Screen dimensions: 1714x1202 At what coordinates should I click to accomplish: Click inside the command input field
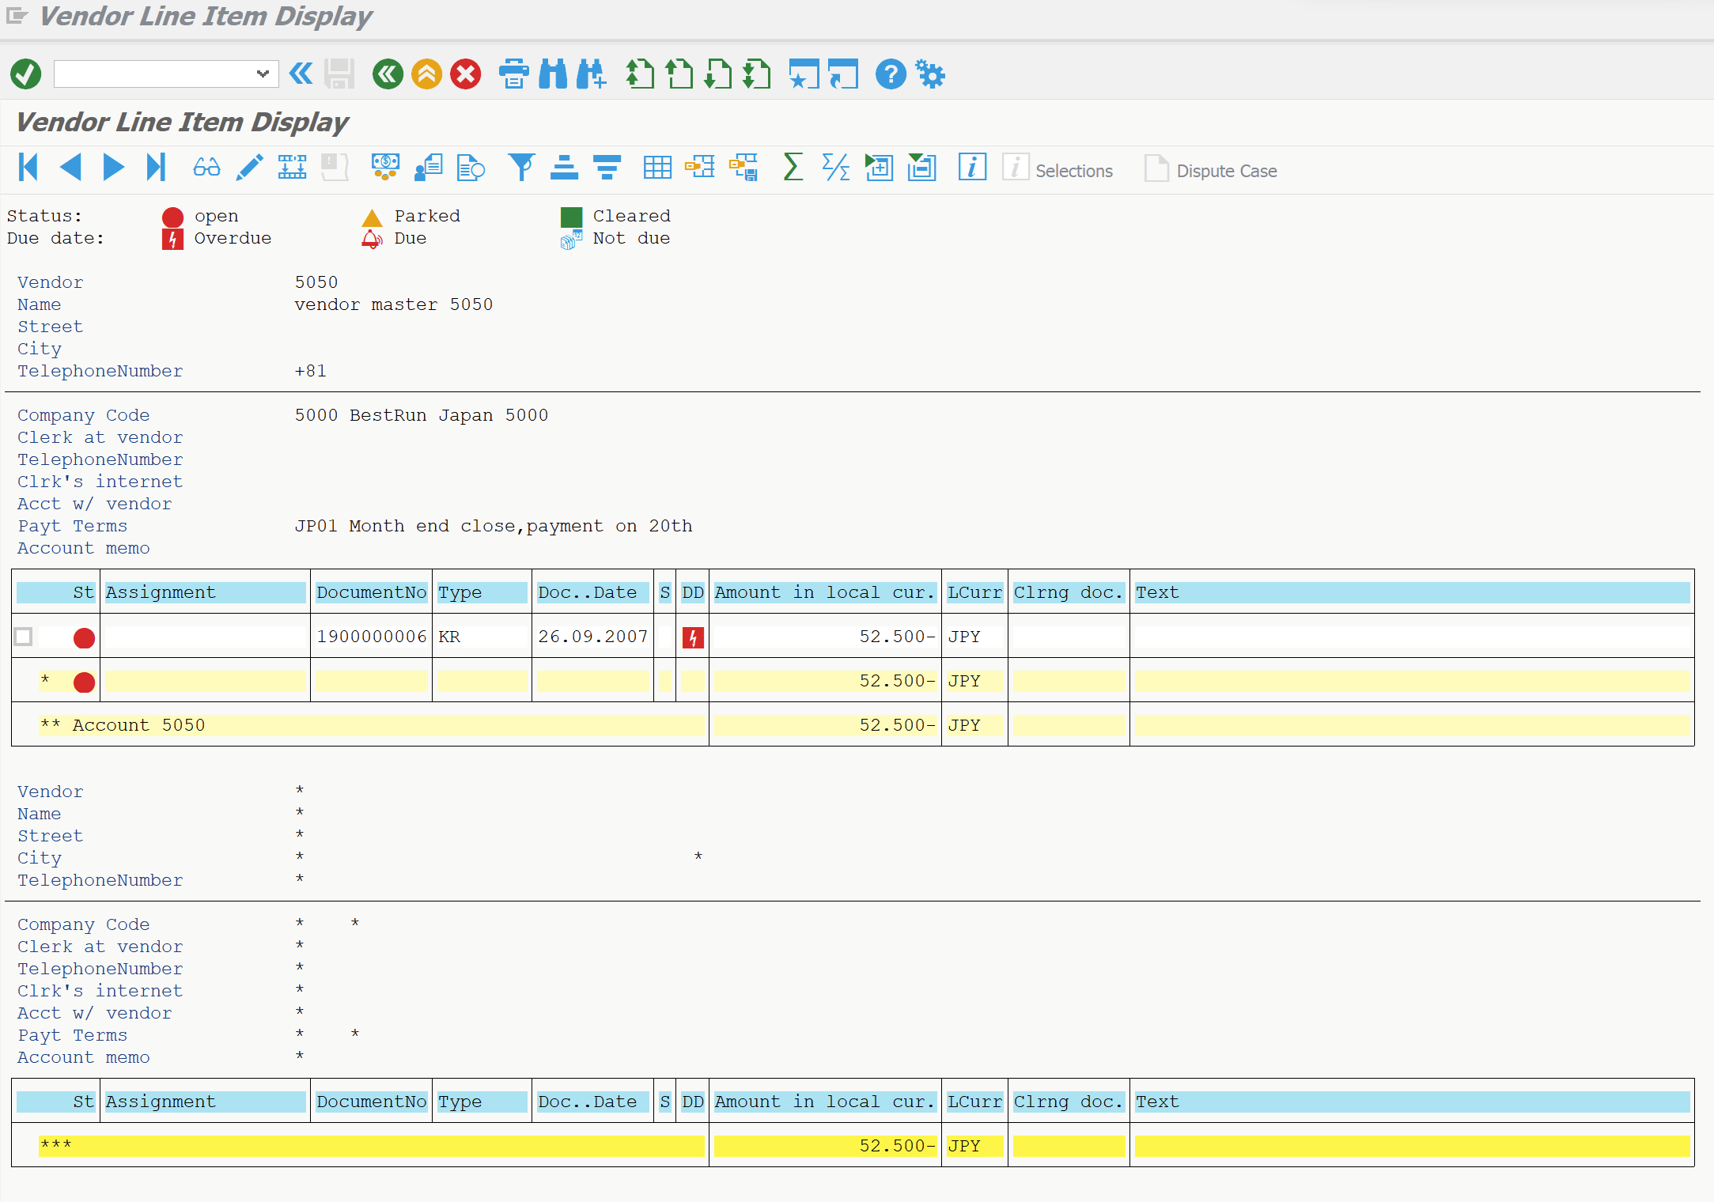click(150, 74)
